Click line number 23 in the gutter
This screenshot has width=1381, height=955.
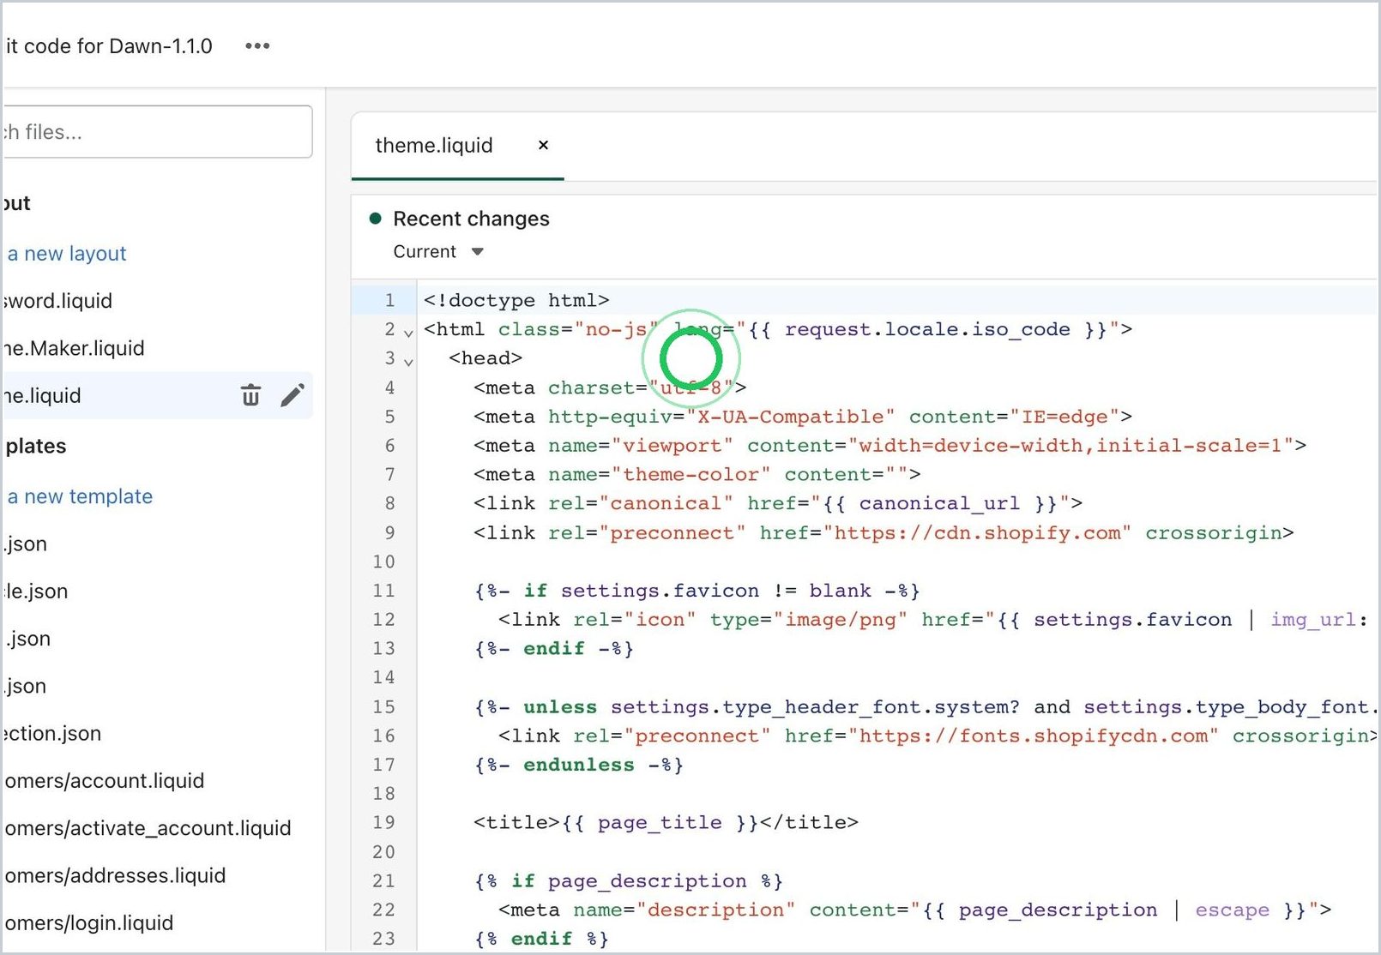coord(383,939)
